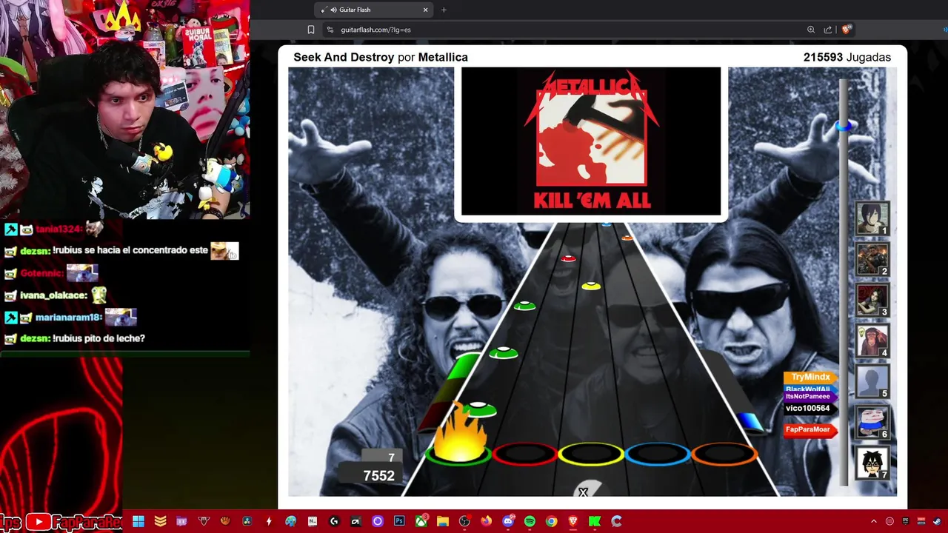948x533 pixels.
Task: Click dezsn's chat message about concentrado
Action: coord(130,250)
